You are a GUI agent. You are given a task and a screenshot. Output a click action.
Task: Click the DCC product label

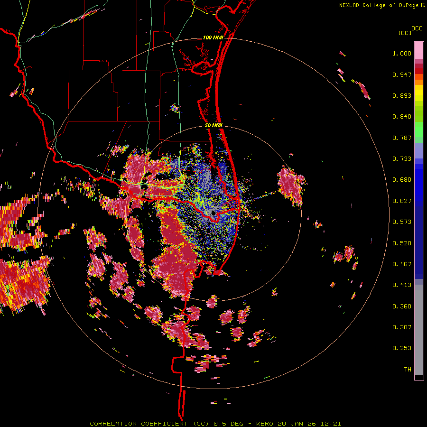coord(417,28)
